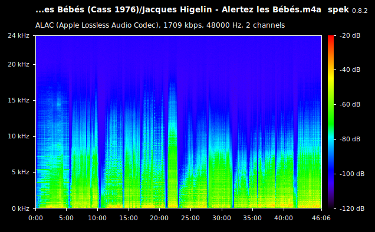Click the version number 0.8.2
The image size is (375, 232).
pyautogui.click(x=360, y=11)
